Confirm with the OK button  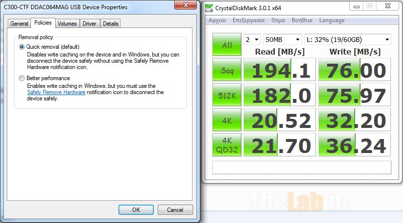(136, 209)
